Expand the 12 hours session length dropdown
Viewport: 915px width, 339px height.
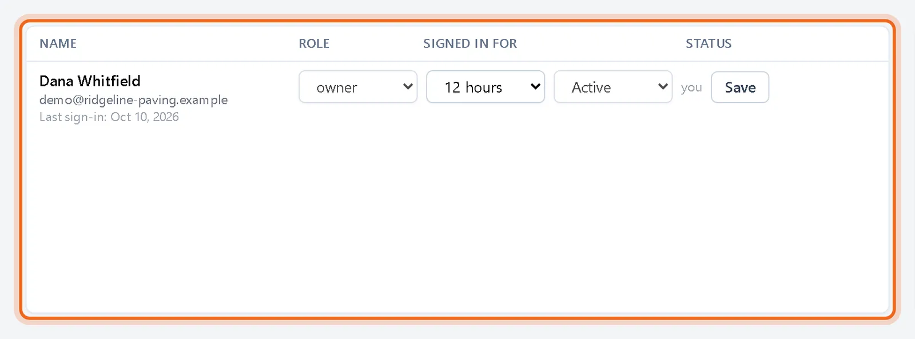pyautogui.click(x=486, y=87)
